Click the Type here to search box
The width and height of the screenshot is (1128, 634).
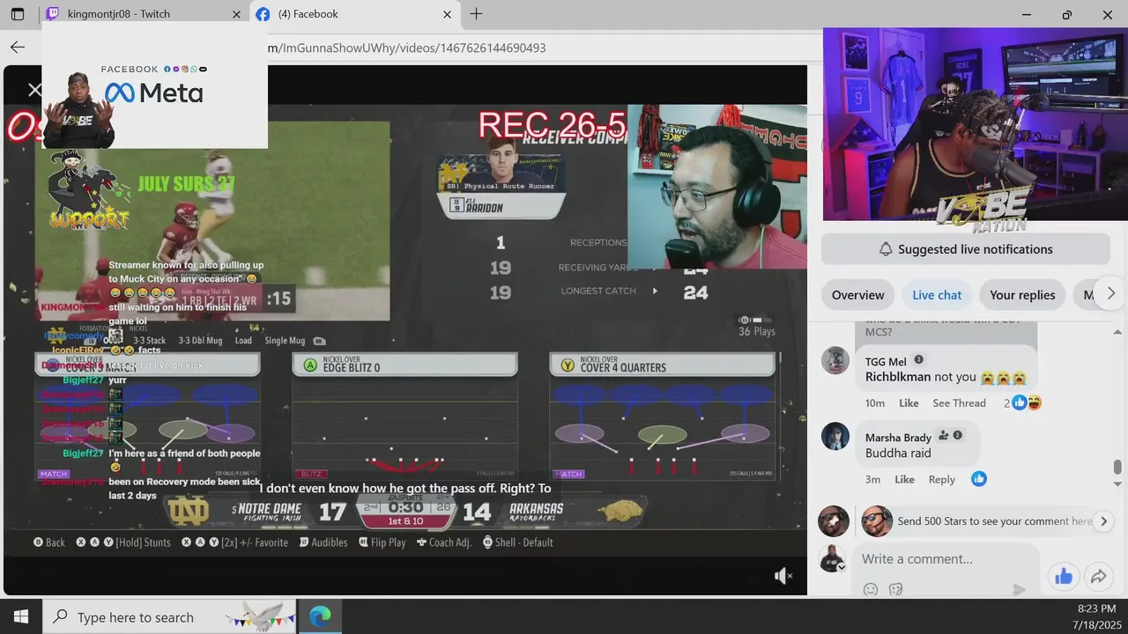coord(170,616)
